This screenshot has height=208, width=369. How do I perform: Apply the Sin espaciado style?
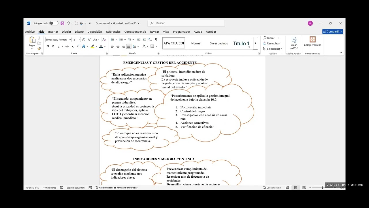click(219, 43)
